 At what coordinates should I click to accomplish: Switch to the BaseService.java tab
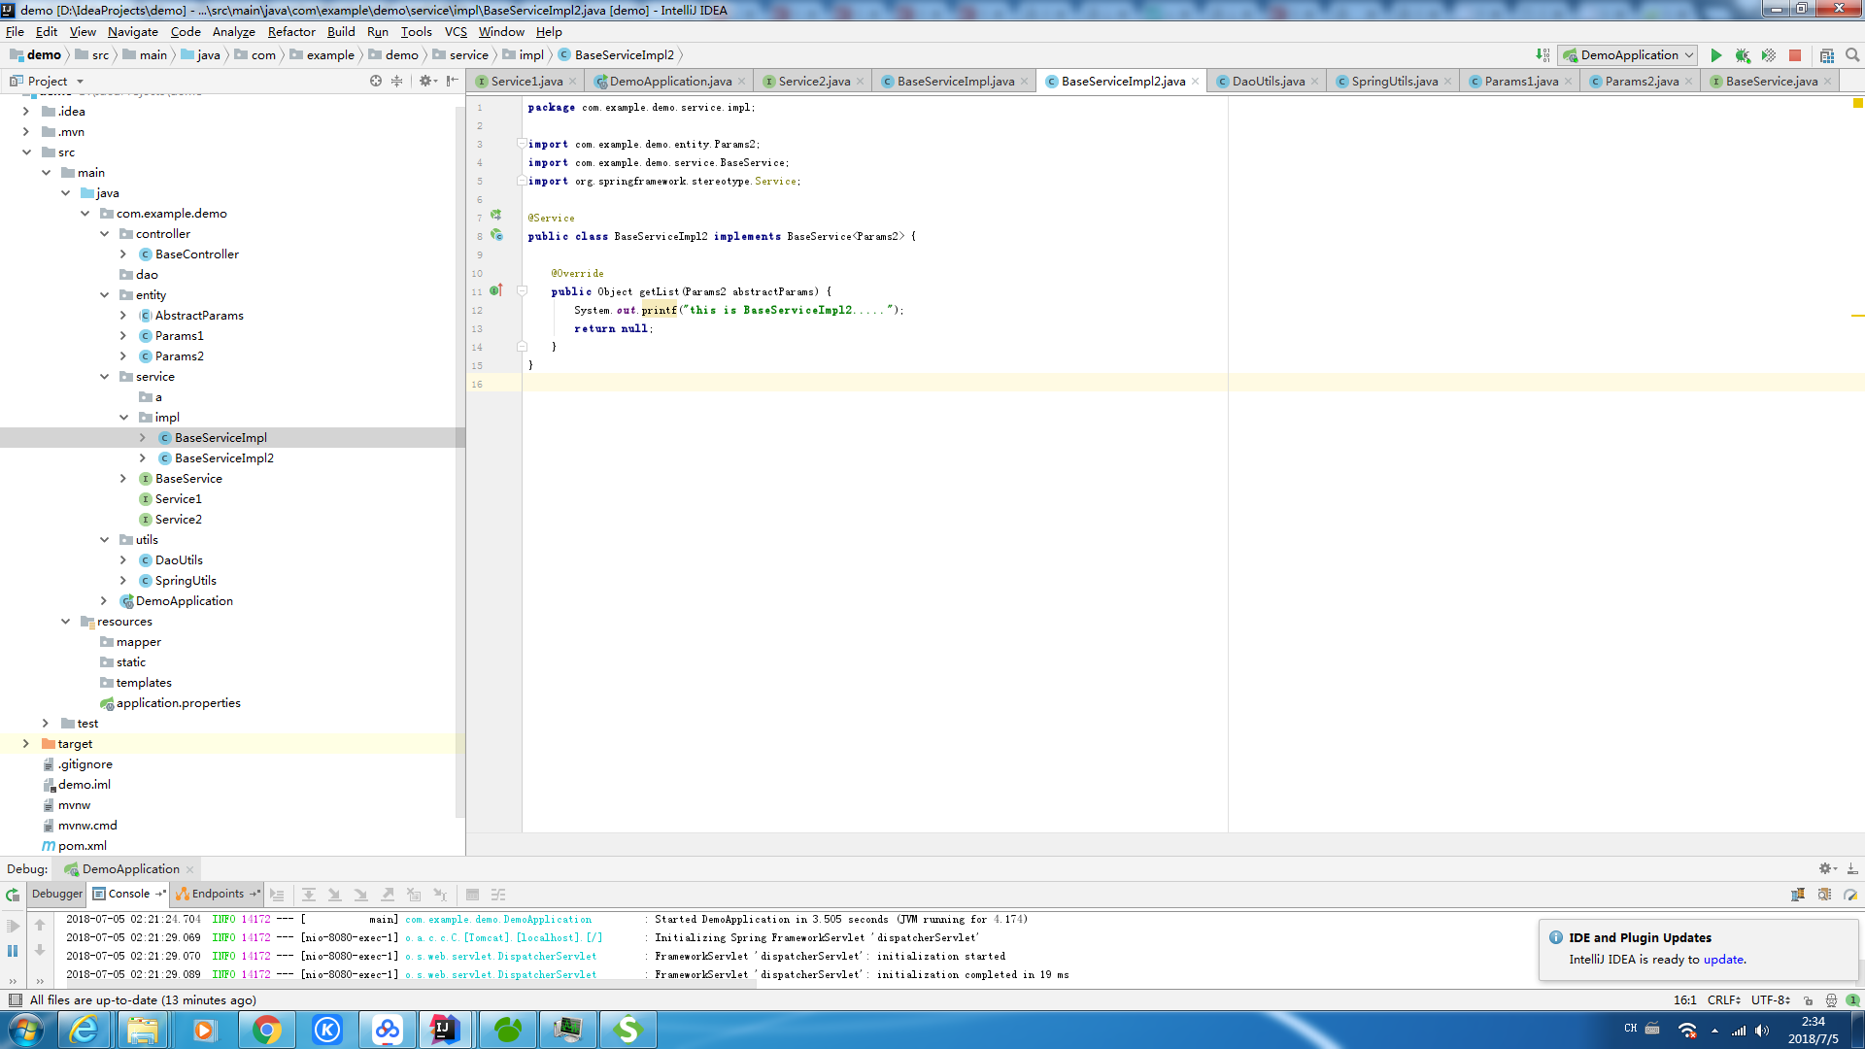[x=1771, y=81]
